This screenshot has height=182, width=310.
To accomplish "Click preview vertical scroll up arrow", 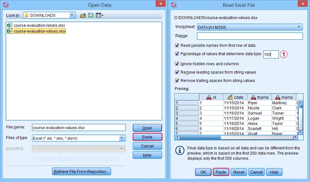I will click(300, 103).
